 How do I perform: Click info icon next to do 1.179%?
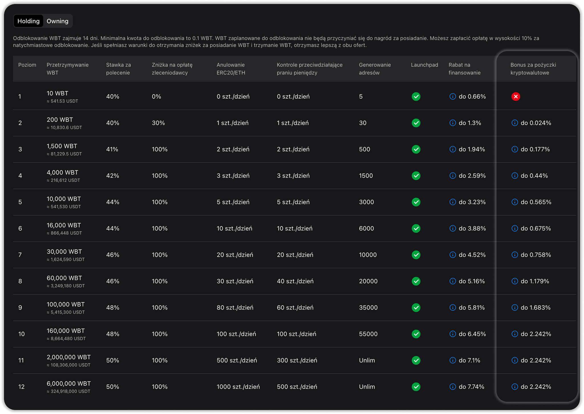515,281
